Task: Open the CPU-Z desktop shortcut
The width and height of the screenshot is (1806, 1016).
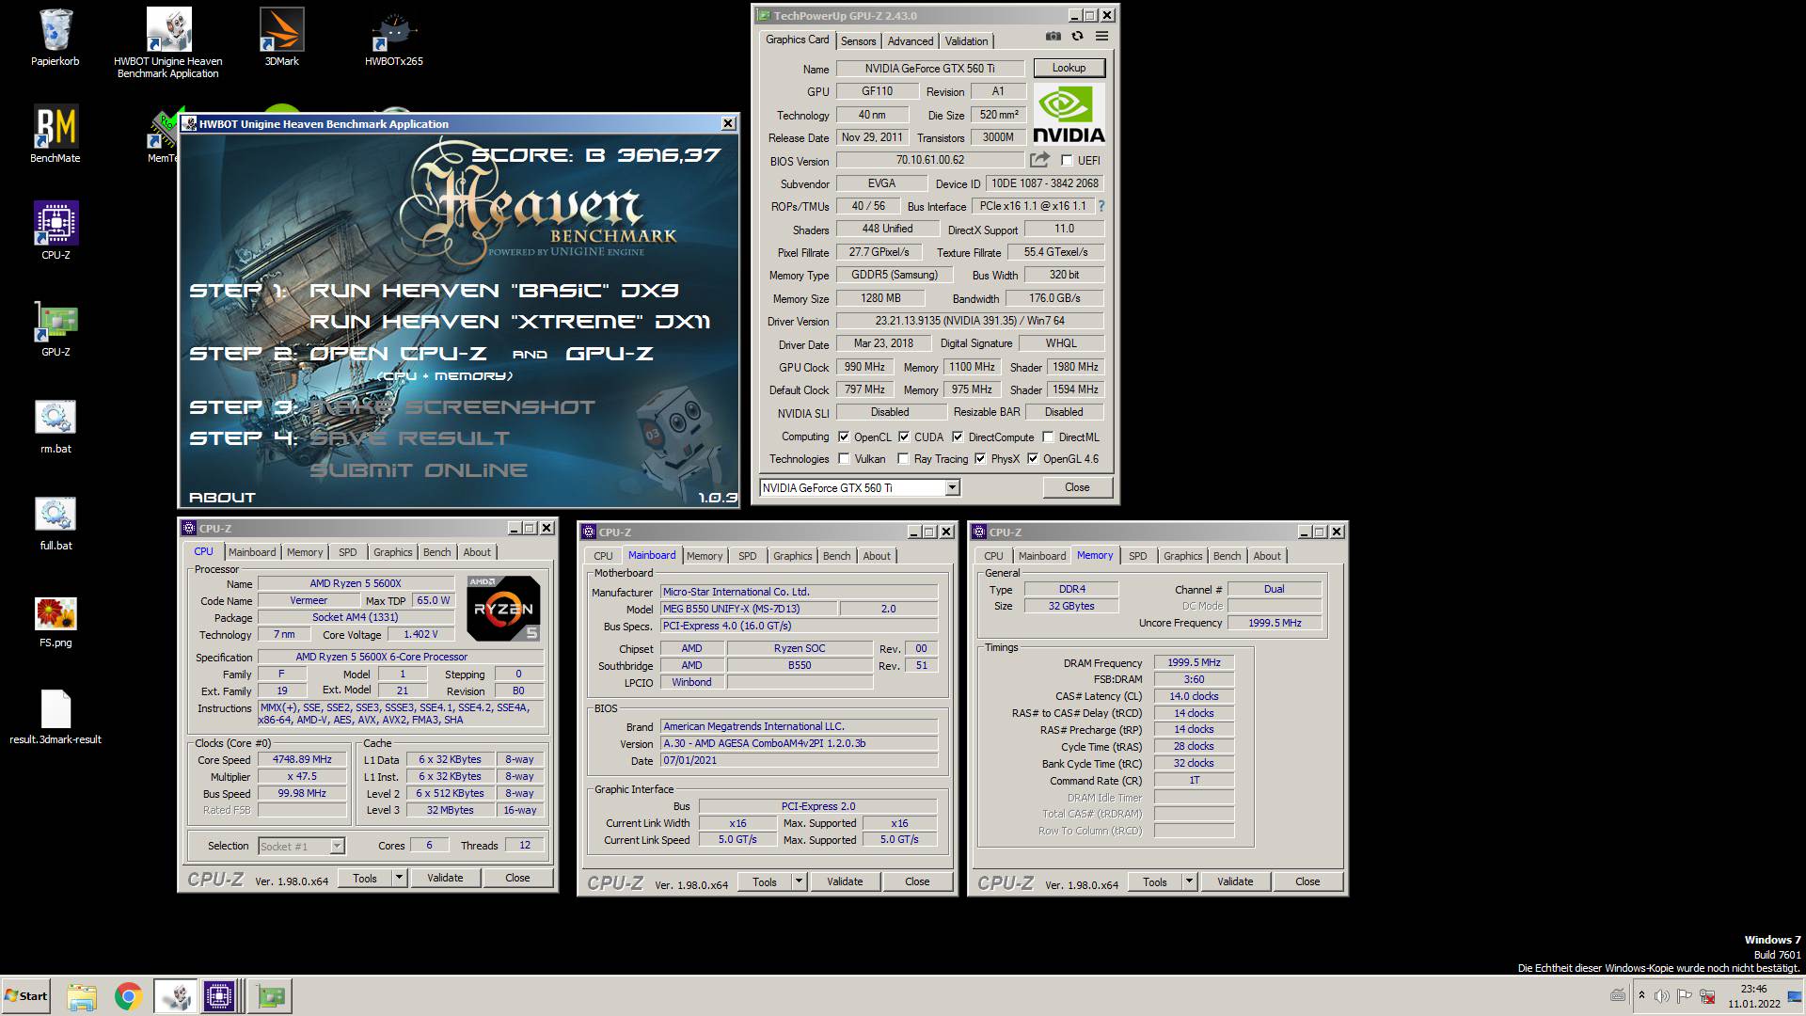Action: [x=55, y=231]
